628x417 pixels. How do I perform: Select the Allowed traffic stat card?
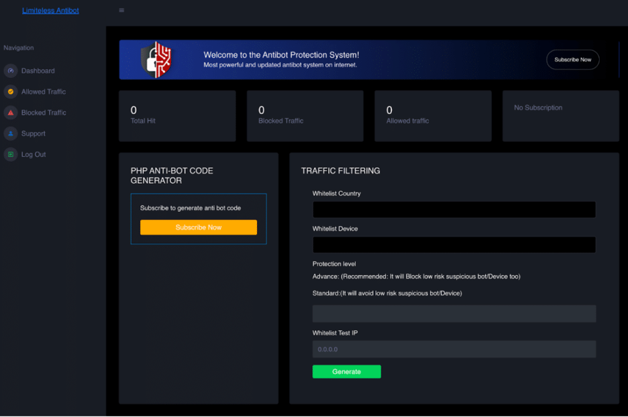(x=433, y=116)
